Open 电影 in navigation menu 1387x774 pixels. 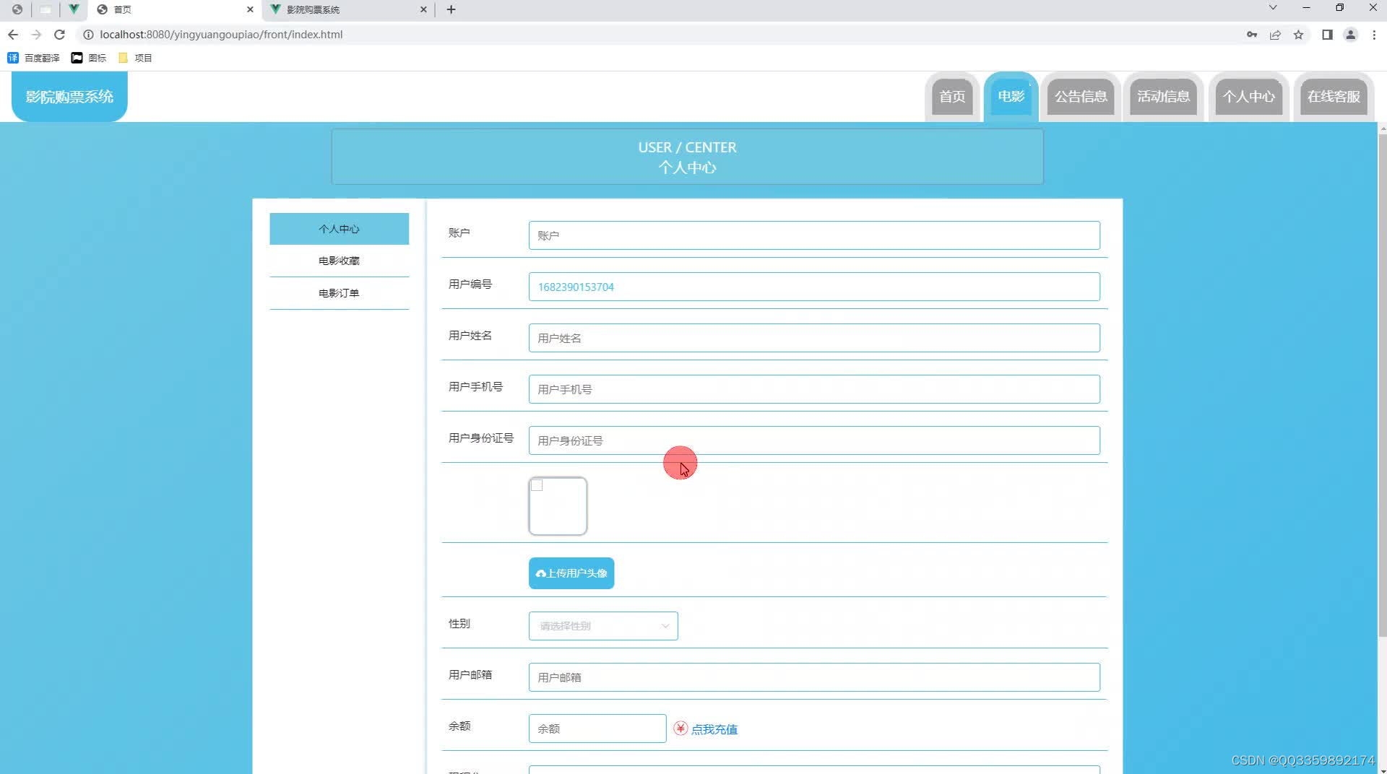click(1011, 97)
